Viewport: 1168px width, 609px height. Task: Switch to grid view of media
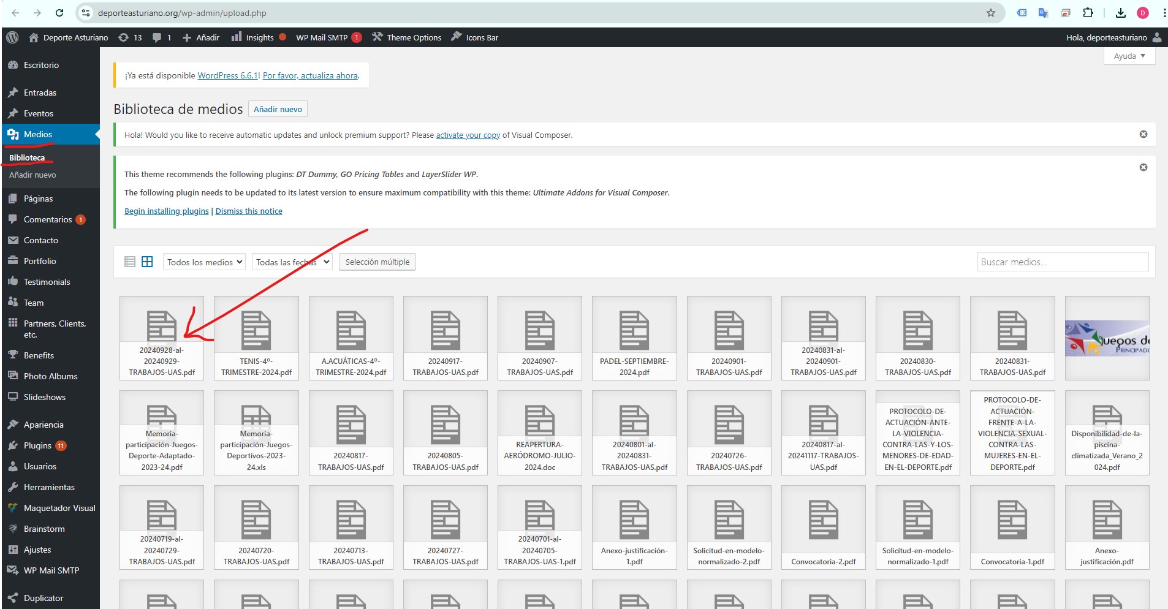pos(147,262)
